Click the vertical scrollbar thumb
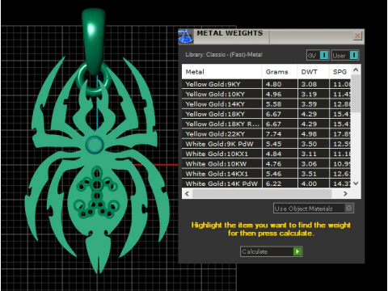388x291 pixels. 356,94
